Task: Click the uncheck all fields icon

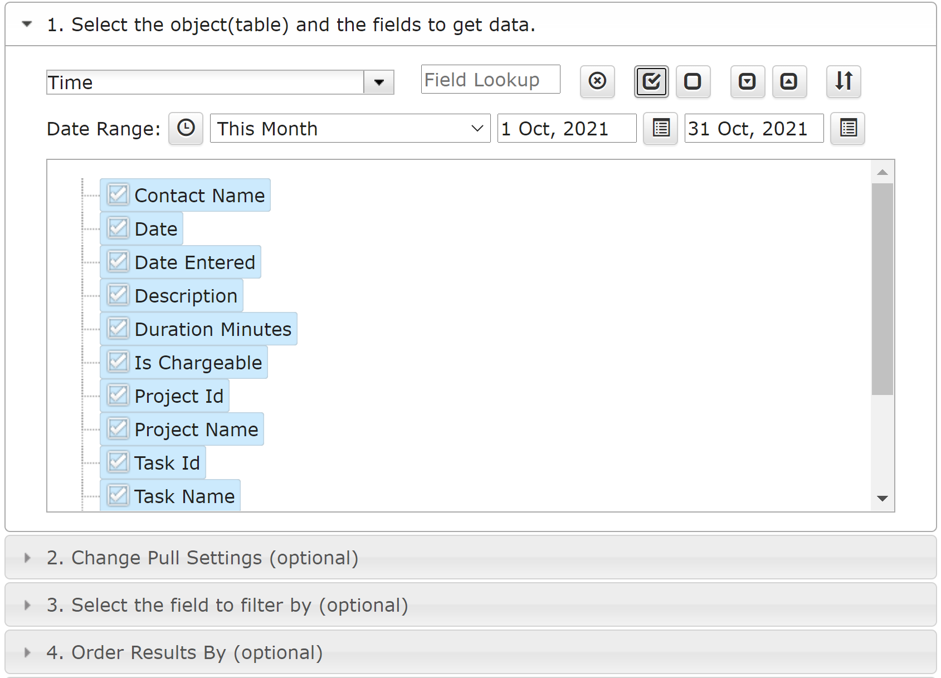Action: (x=693, y=81)
